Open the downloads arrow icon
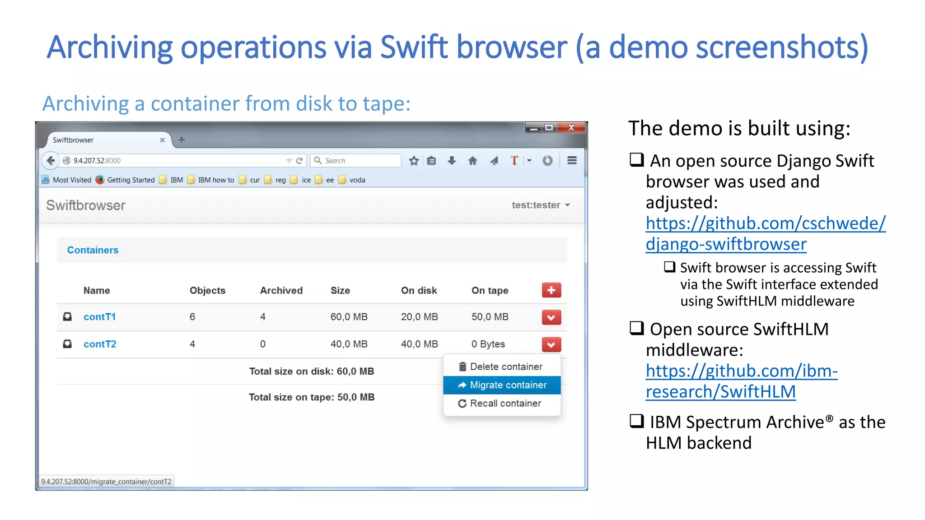 pyautogui.click(x=452, y=161)
